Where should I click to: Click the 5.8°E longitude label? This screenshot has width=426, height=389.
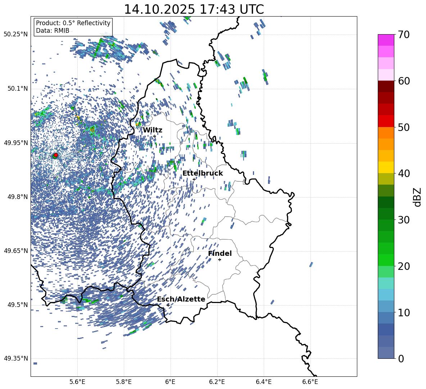coord(124,382)
